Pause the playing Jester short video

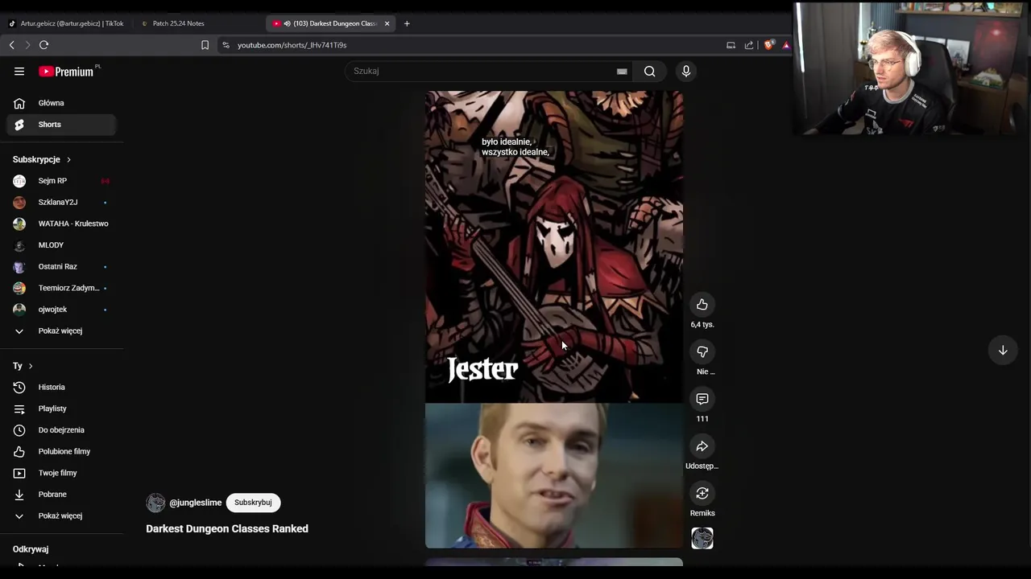[554, 319]
